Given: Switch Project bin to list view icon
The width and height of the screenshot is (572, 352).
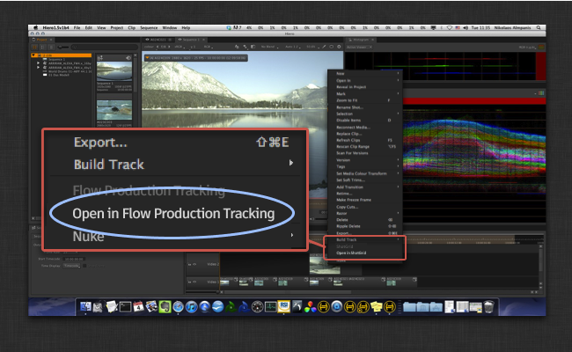Looking at the screenshot, I should (x=50, y=47).
